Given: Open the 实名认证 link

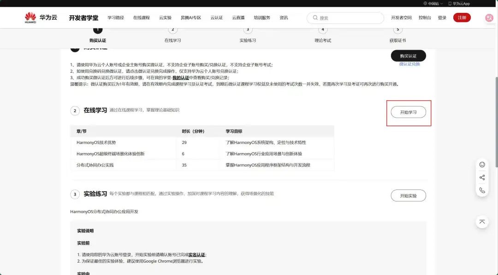Looking at the screenshot, I should pyautogui.click(x=196, y=255).
